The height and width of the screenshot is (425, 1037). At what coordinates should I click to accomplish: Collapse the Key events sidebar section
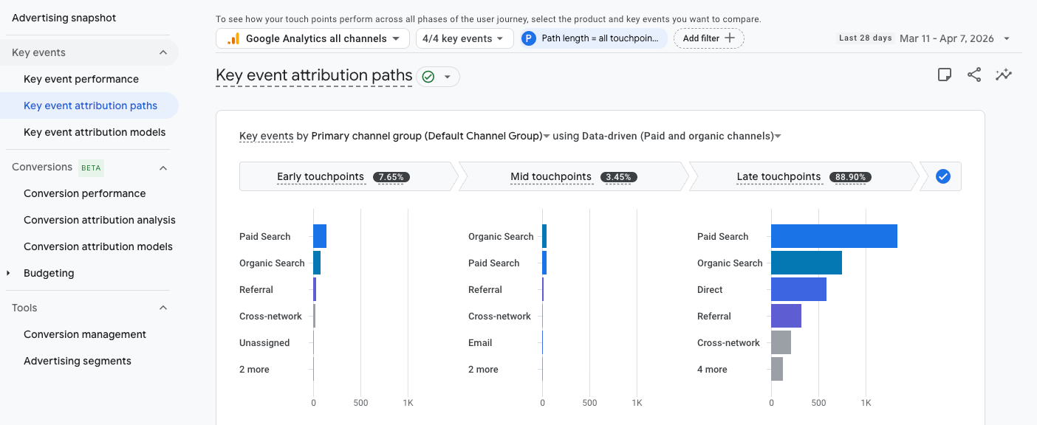(163, 52)
